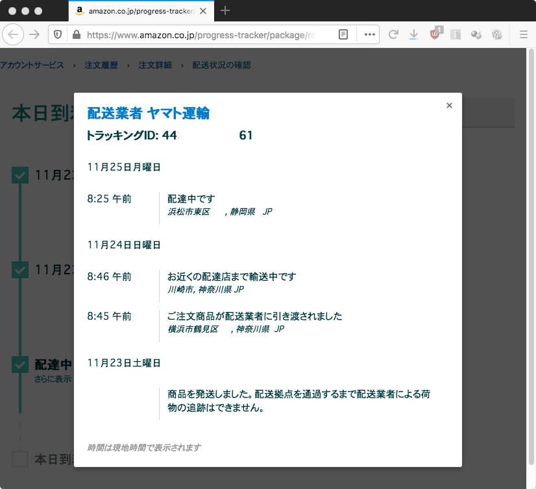Viewport: 536px width, 489px height.
Task: Select the amazon.co.jp progress-tracker tab
Action: coord(136,11)
